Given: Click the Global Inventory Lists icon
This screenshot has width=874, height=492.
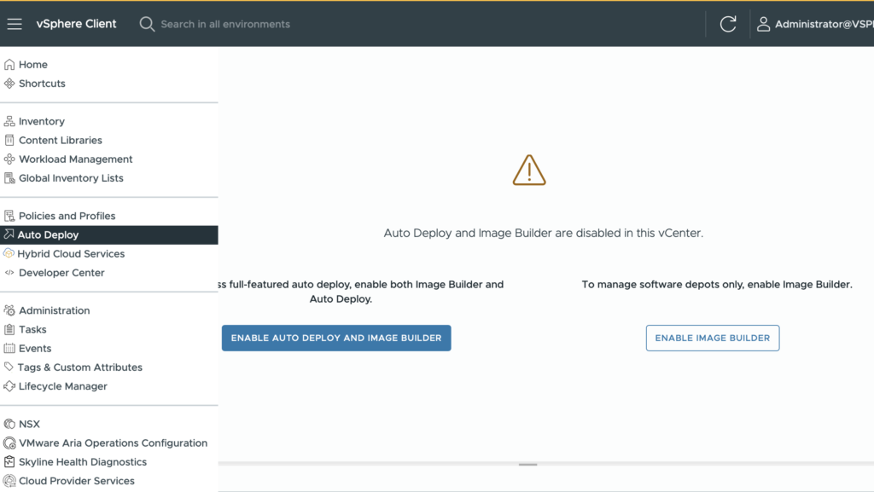Looking at the screenshot, I should click(9, 178).
